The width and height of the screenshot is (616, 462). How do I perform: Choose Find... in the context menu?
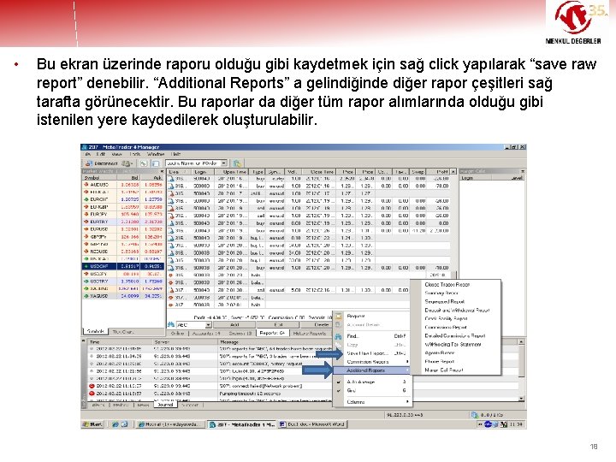click(x=371, y=336)
